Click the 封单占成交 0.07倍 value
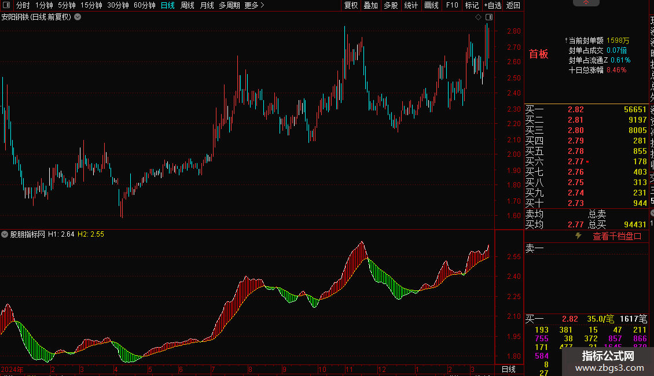This screenshot has width=654, height=376. 616,50
